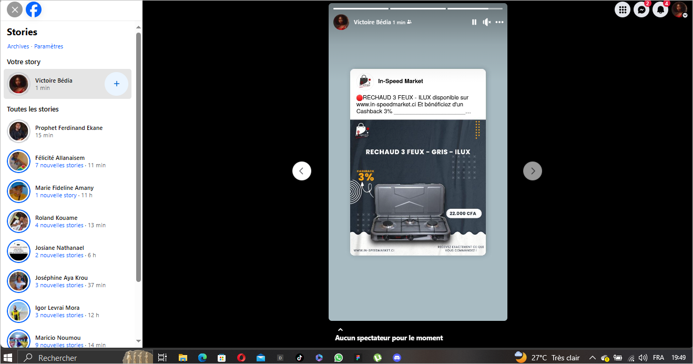Click the Facebook logo icon

[x=34, y=9]
